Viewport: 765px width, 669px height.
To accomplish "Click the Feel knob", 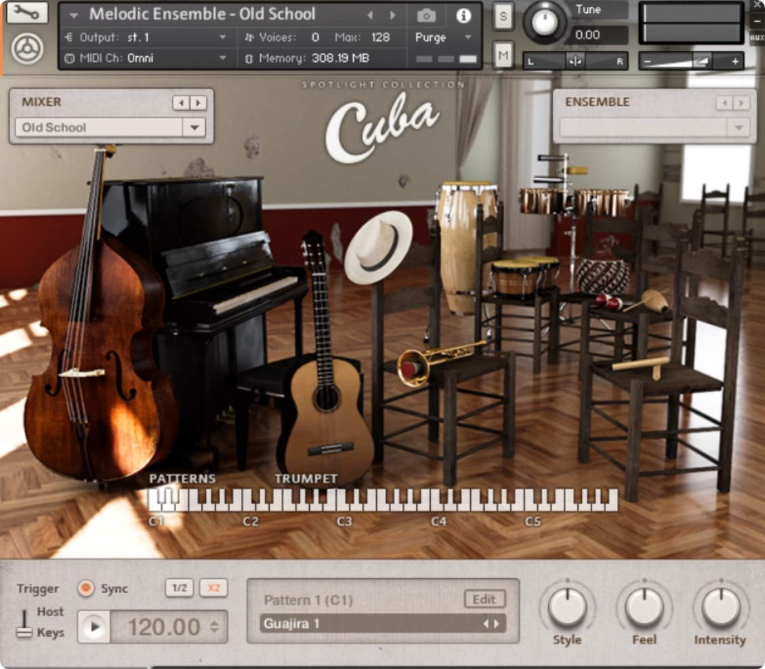I will coord(644,607).
